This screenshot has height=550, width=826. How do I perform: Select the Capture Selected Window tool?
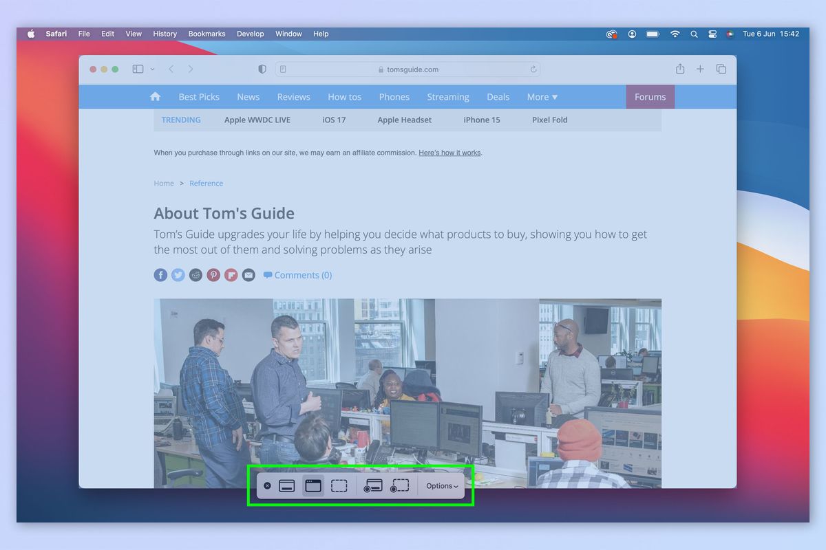tap(313, 485)
